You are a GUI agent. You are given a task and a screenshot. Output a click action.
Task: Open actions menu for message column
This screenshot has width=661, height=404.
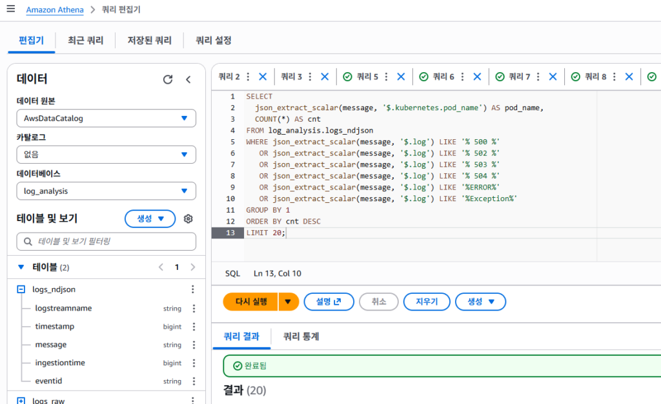(192, 345)
